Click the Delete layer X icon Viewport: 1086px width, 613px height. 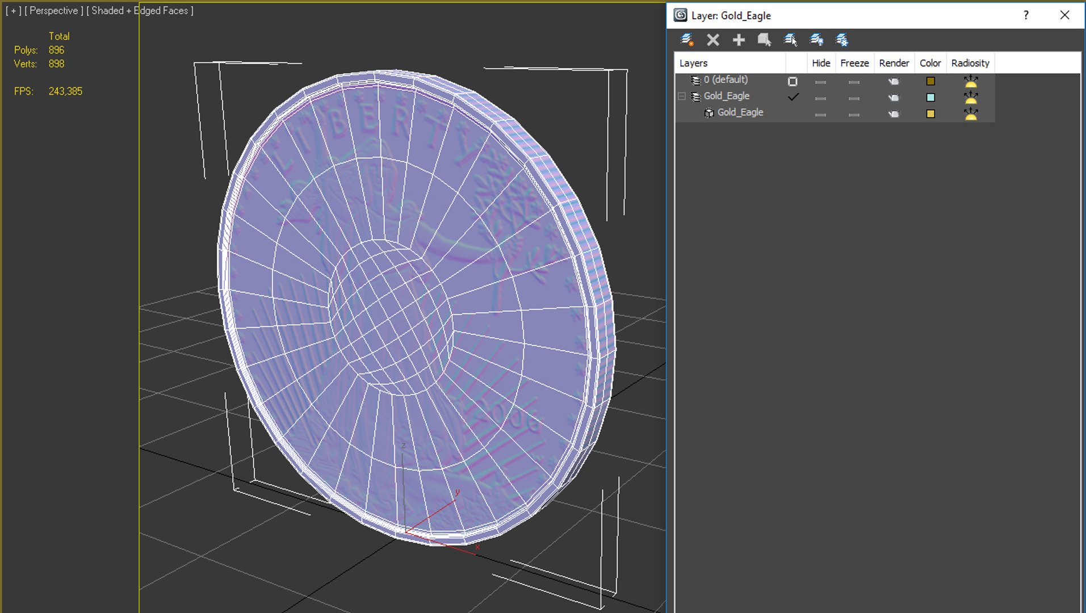click(x=713, y=40)
